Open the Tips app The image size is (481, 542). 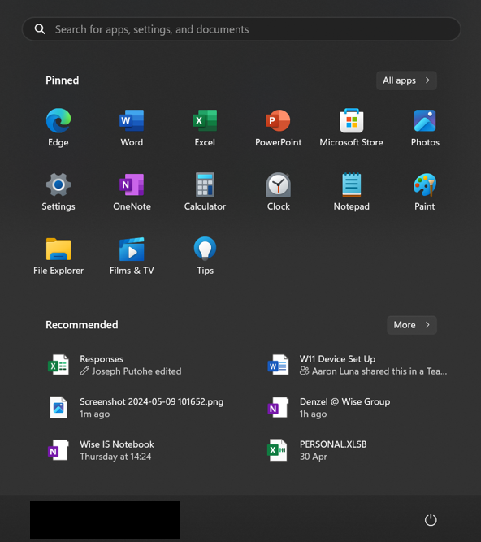(x=205, y=255)
